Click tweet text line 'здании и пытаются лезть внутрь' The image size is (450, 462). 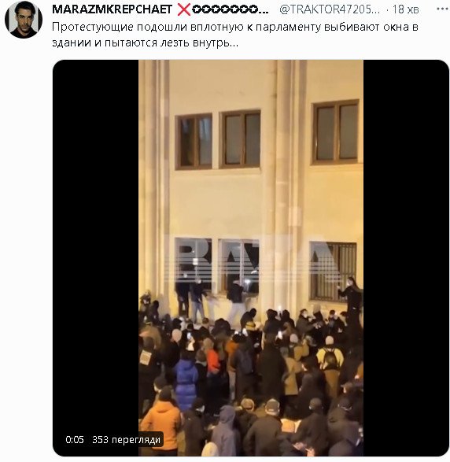146,43
